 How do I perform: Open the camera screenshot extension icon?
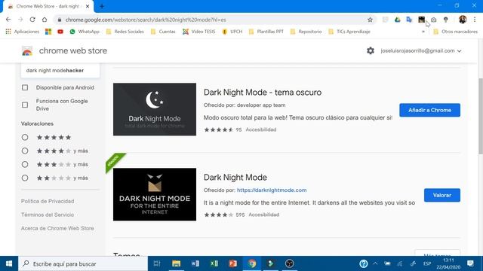[433, 20]
